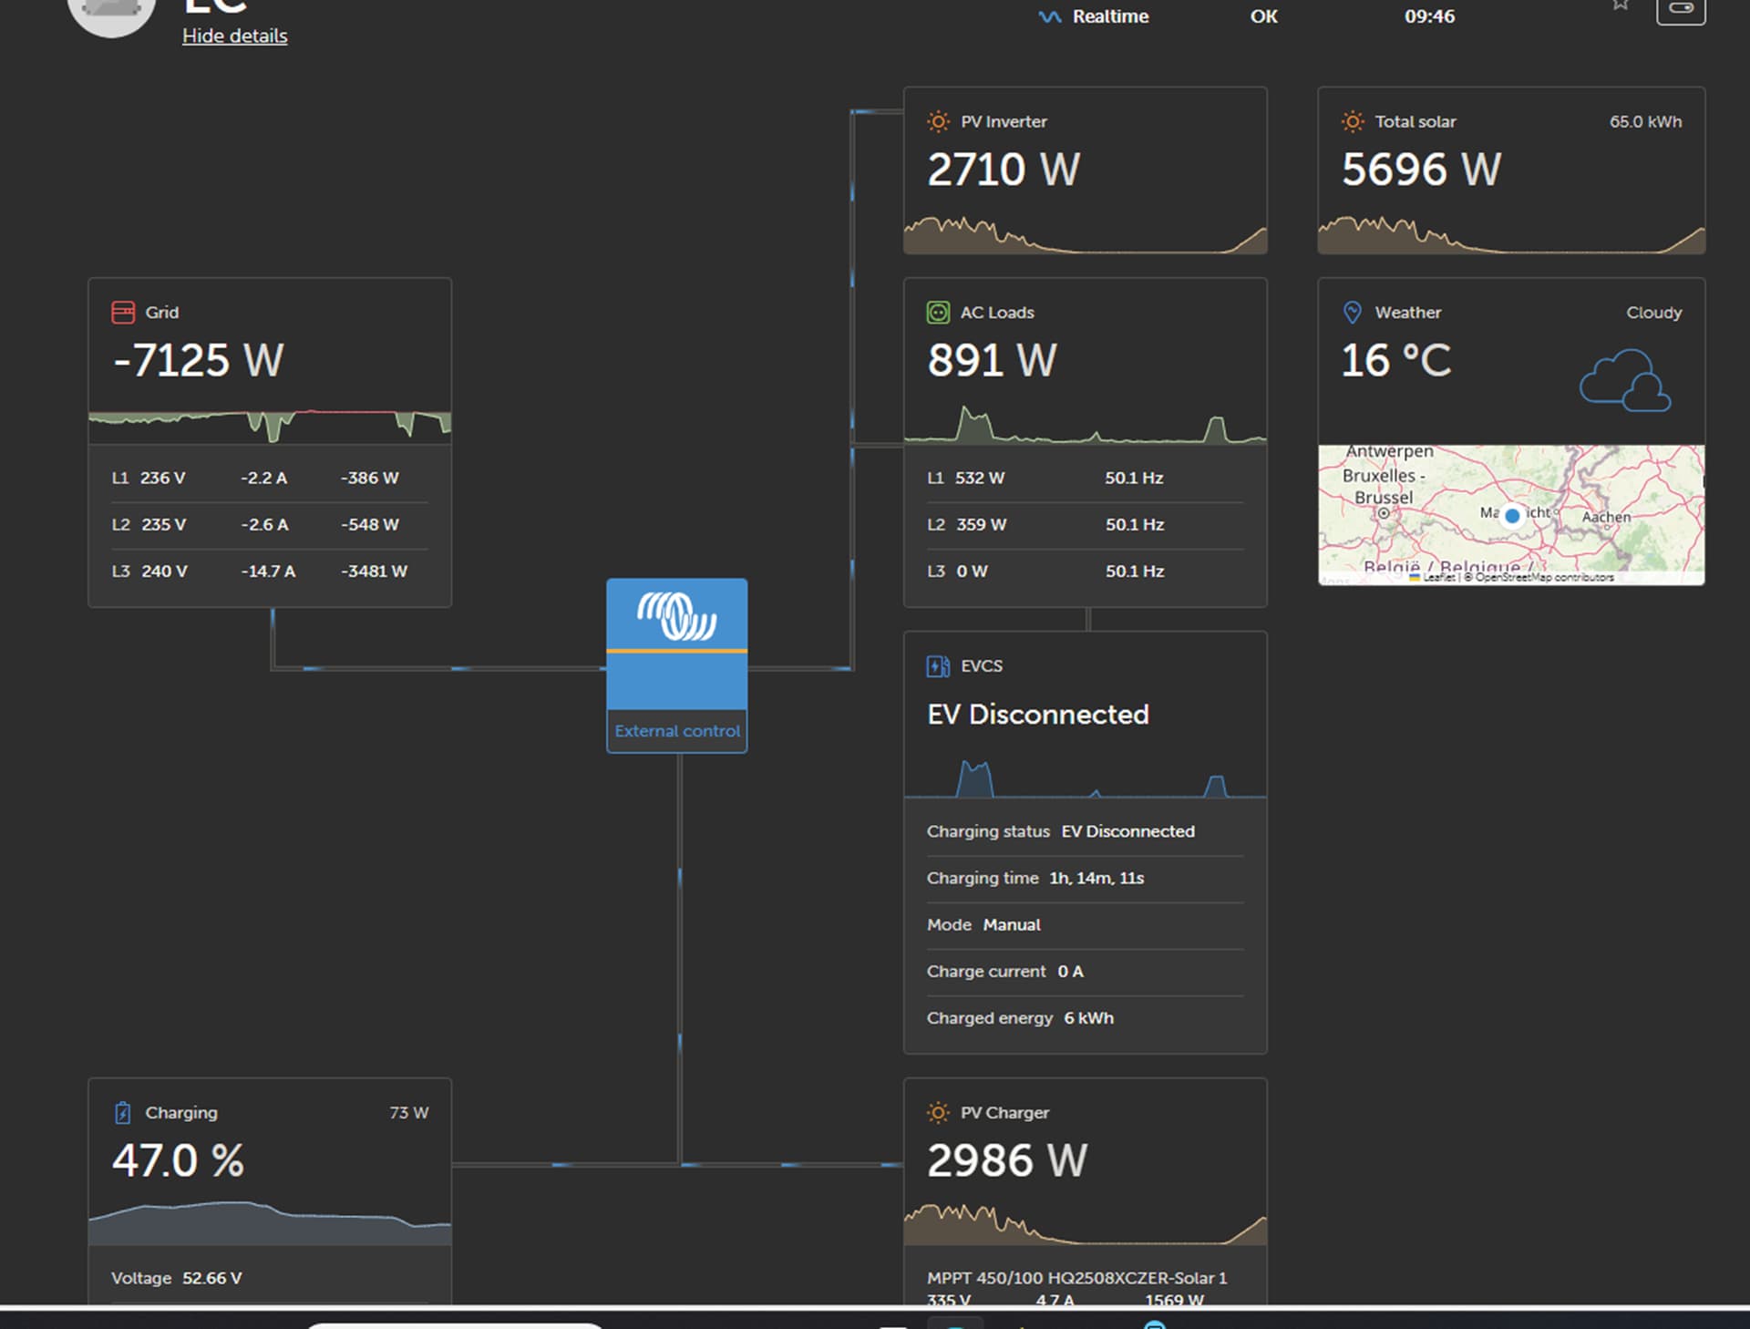Screen dimensions: 1750x1329
Task: Click the Realtime status label
Action: [x=1109, y=16]
